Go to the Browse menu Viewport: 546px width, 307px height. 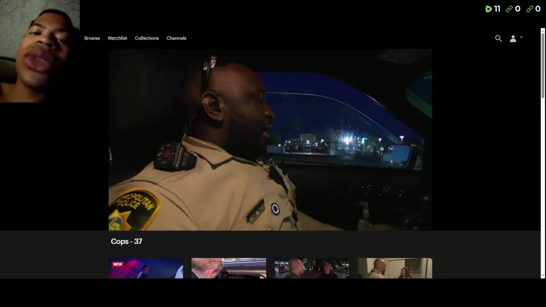tap(92, 38)
